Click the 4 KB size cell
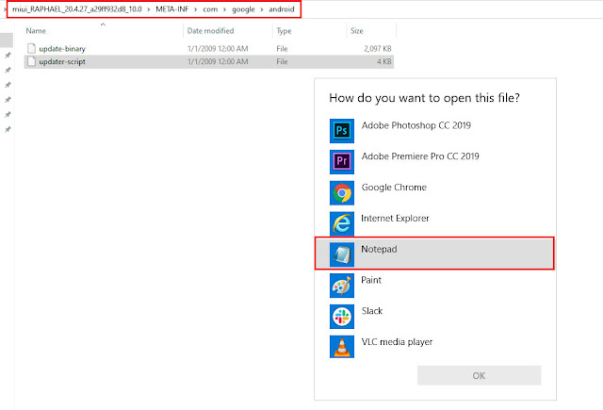Viewport: 603px width, 410px height. pos(384,61)
